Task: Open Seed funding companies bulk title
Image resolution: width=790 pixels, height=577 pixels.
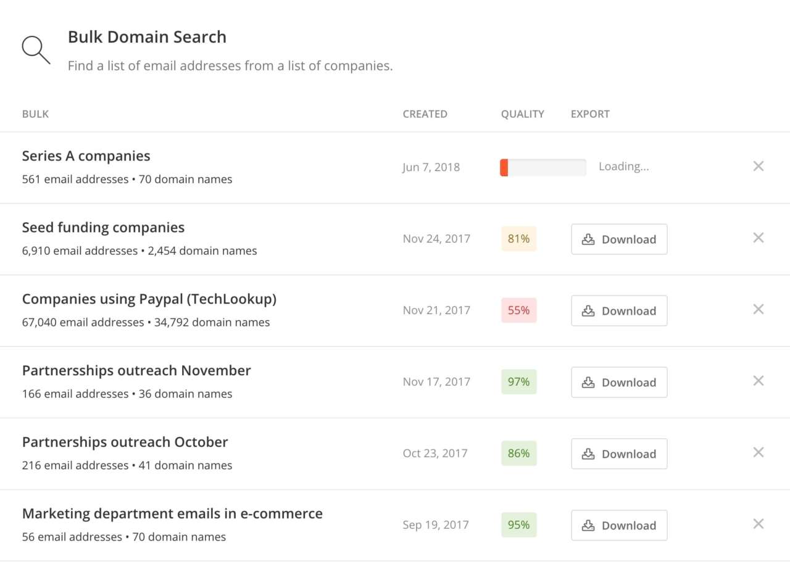Action: 103,228
